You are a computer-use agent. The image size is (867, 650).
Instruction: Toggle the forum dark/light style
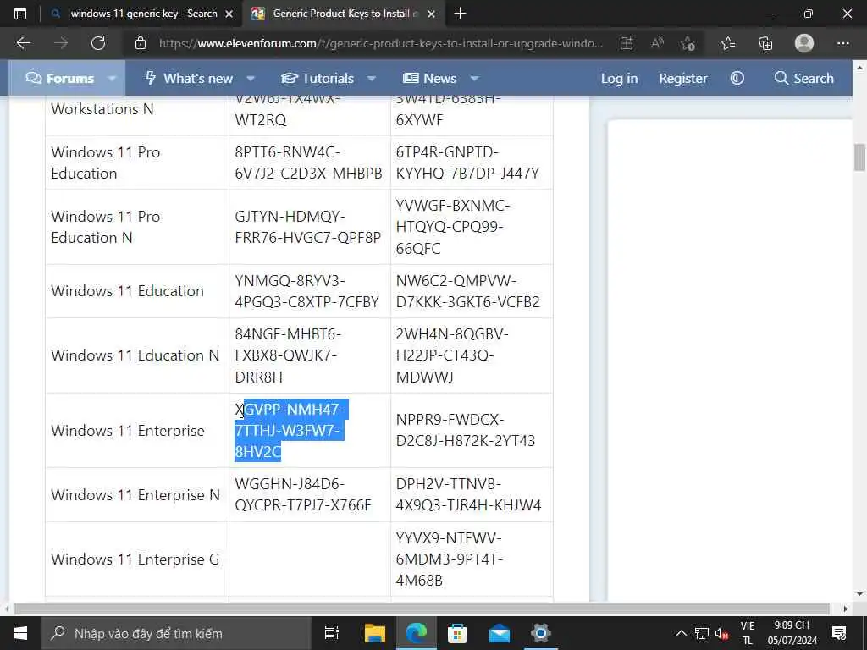click(737, 79)
